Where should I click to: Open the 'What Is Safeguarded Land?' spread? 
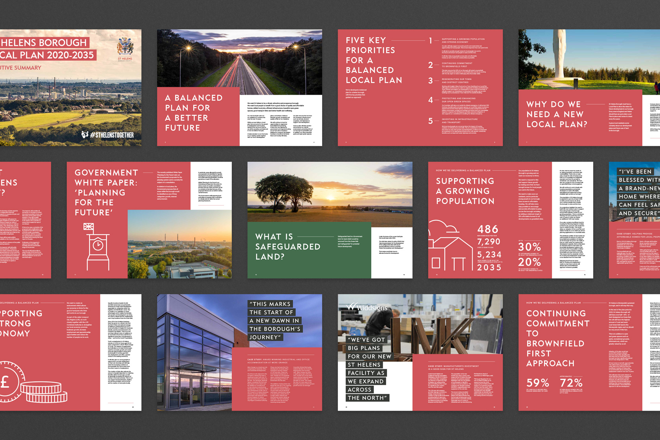330,220
